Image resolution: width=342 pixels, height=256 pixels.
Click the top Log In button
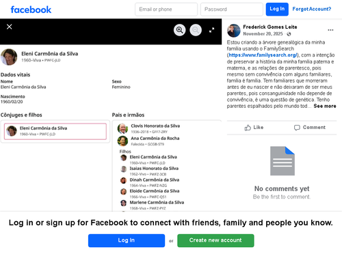click(x=277, y=10)
